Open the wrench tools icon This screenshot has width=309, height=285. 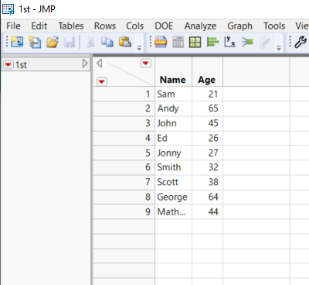(301, 42)
